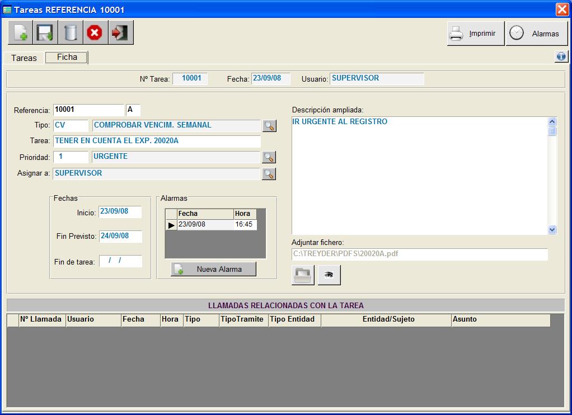
Task: Click alarm date cell 23/09/08
Action: [x=205, y=225]
